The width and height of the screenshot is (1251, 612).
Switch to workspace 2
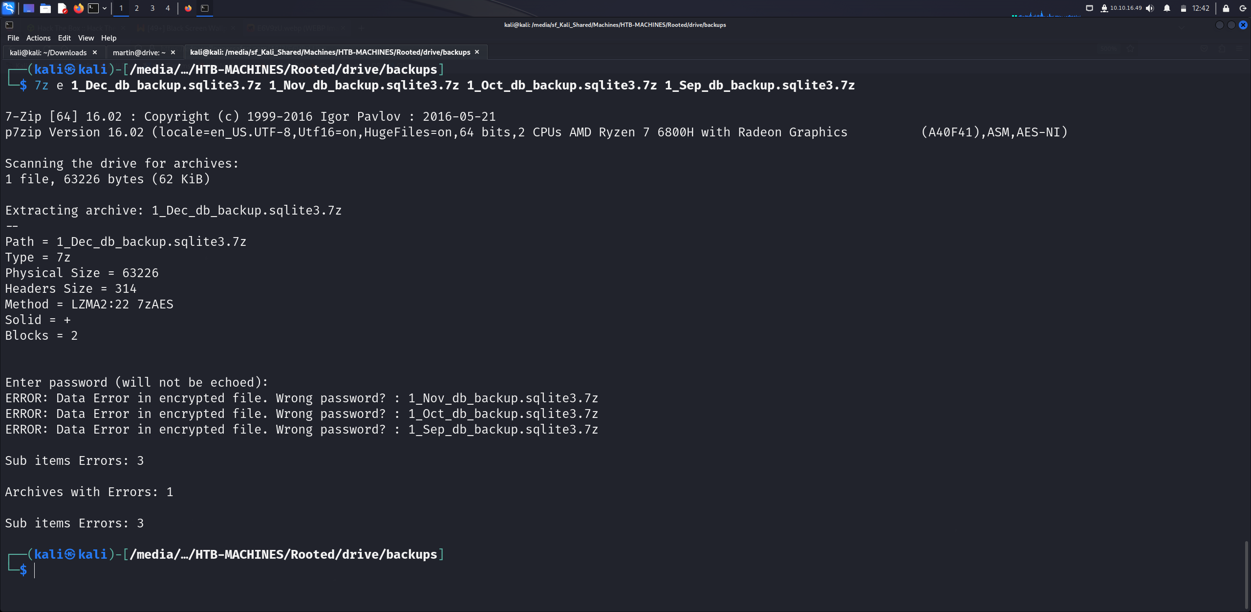[x=137, y=8]
